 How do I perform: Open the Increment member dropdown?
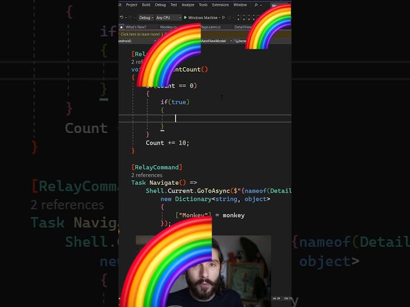[x=241, y=41]
